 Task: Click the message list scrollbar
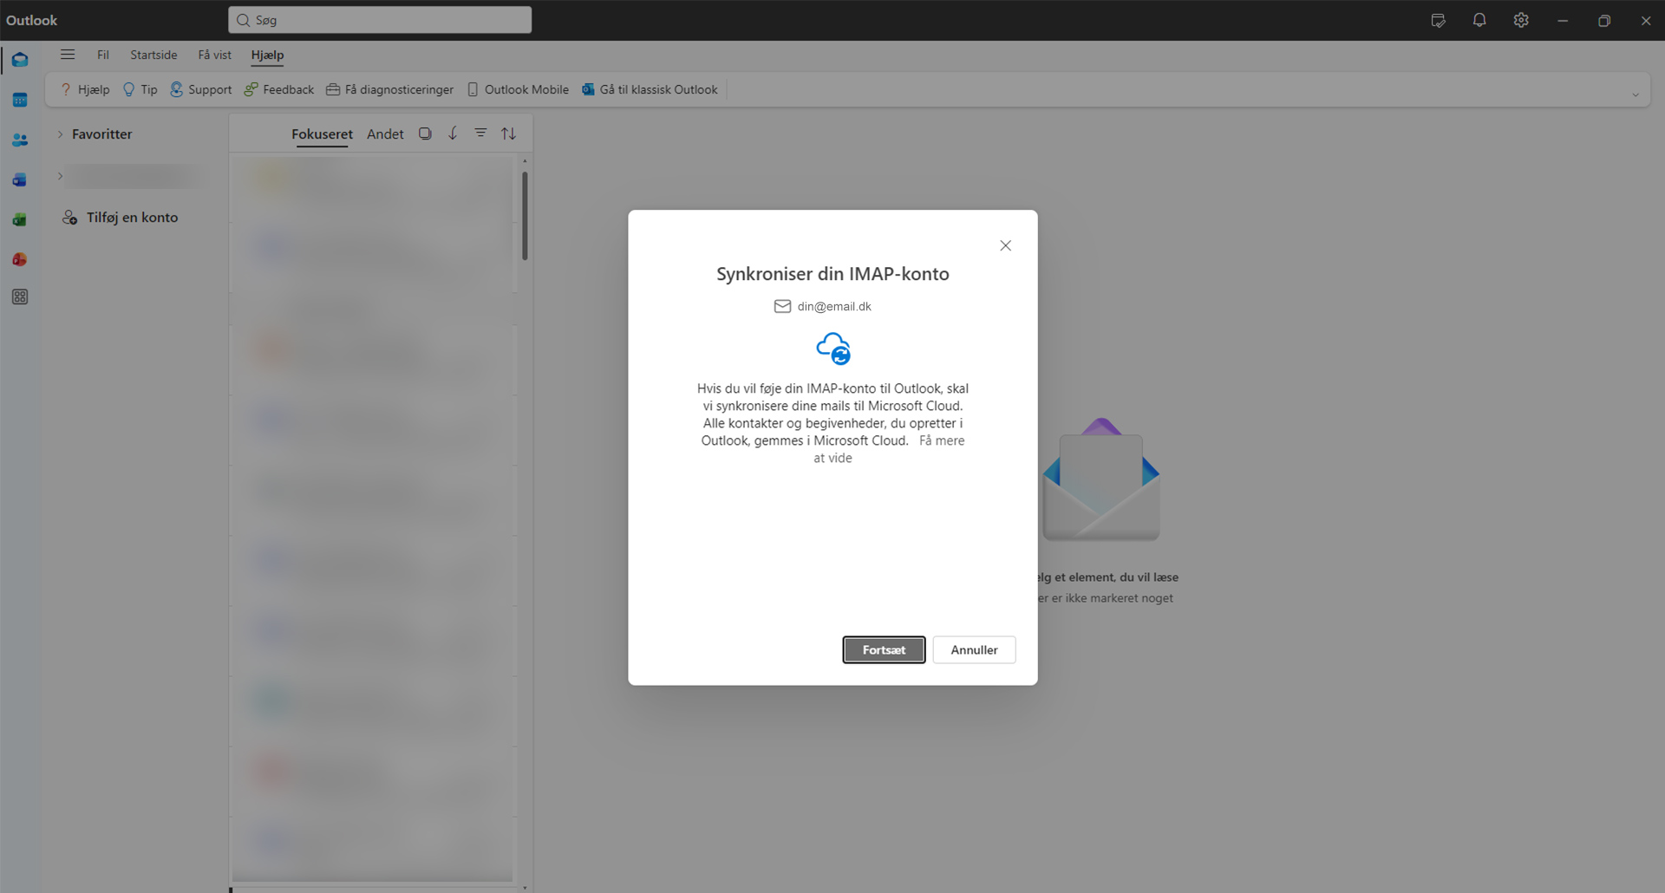pyautogui.click(x=525, y=217)
